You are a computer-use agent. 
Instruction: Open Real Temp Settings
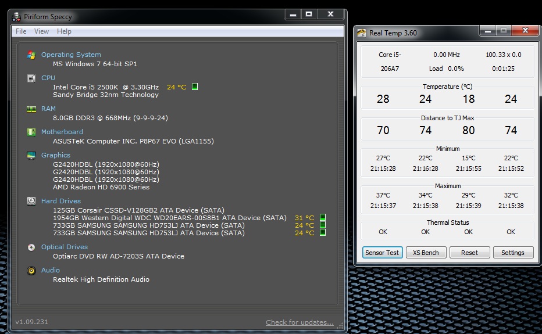(513, 253)
